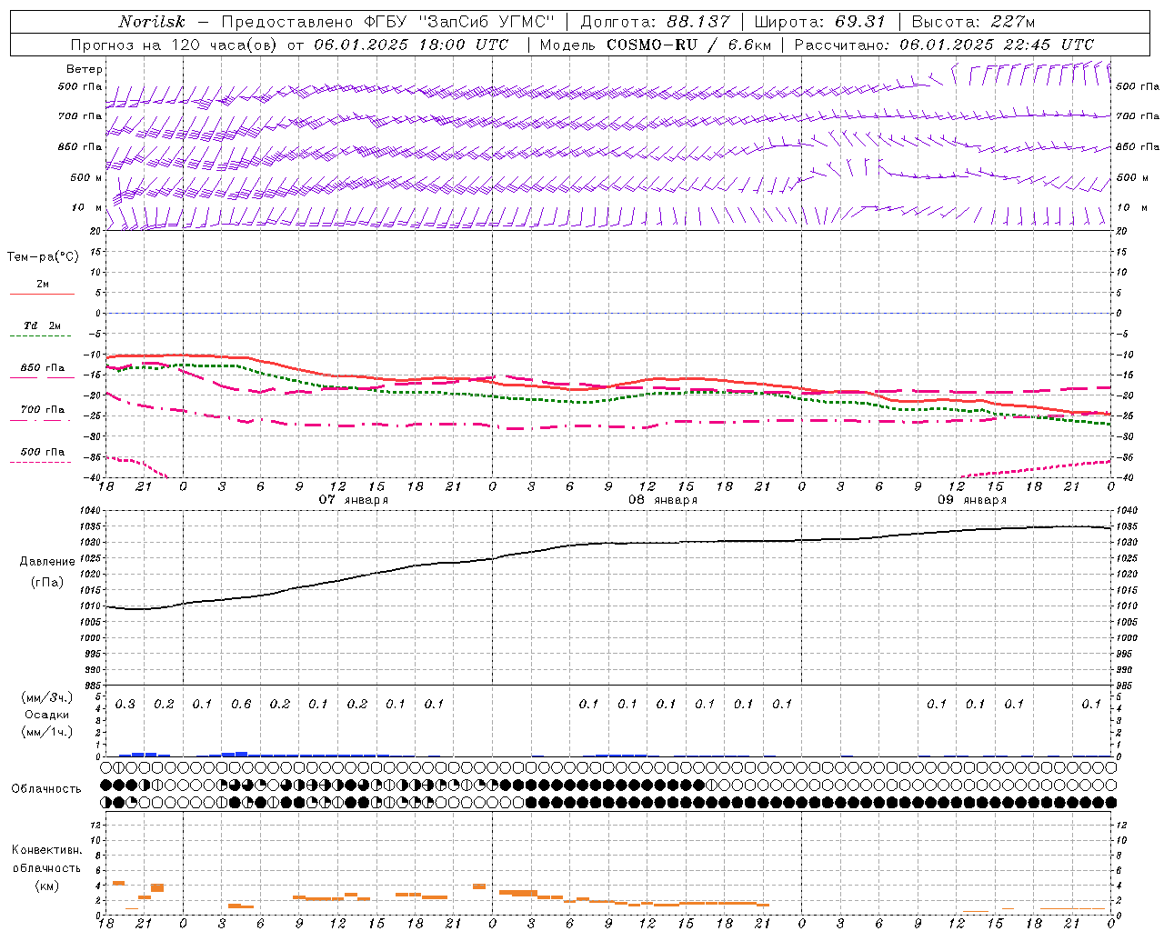Select the 0.6 precipitation amount value
The height and width of the screenshot is (931, 1164).
point(241,704)
